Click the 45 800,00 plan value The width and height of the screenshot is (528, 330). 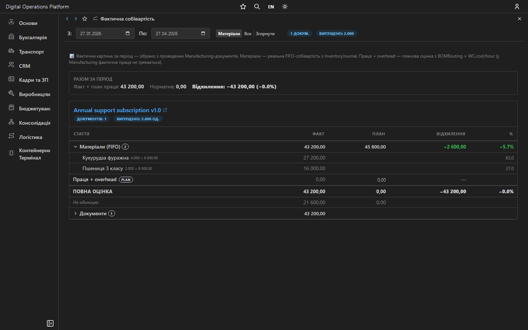click(x=375, y=147)
